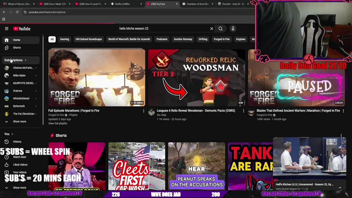The height and width of the screenshot is (198, 352).
Task: Select the Gordon Ramsay chip
Action: (x=183, y=39)
